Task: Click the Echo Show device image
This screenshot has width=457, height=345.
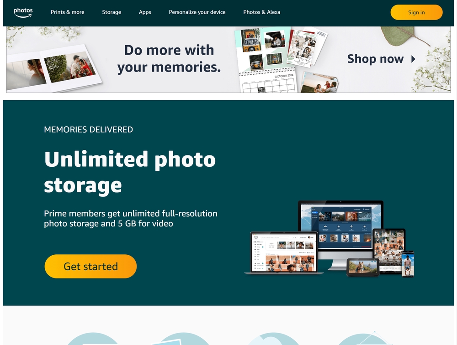Action: pyautogui.click(x=363, y=267)
